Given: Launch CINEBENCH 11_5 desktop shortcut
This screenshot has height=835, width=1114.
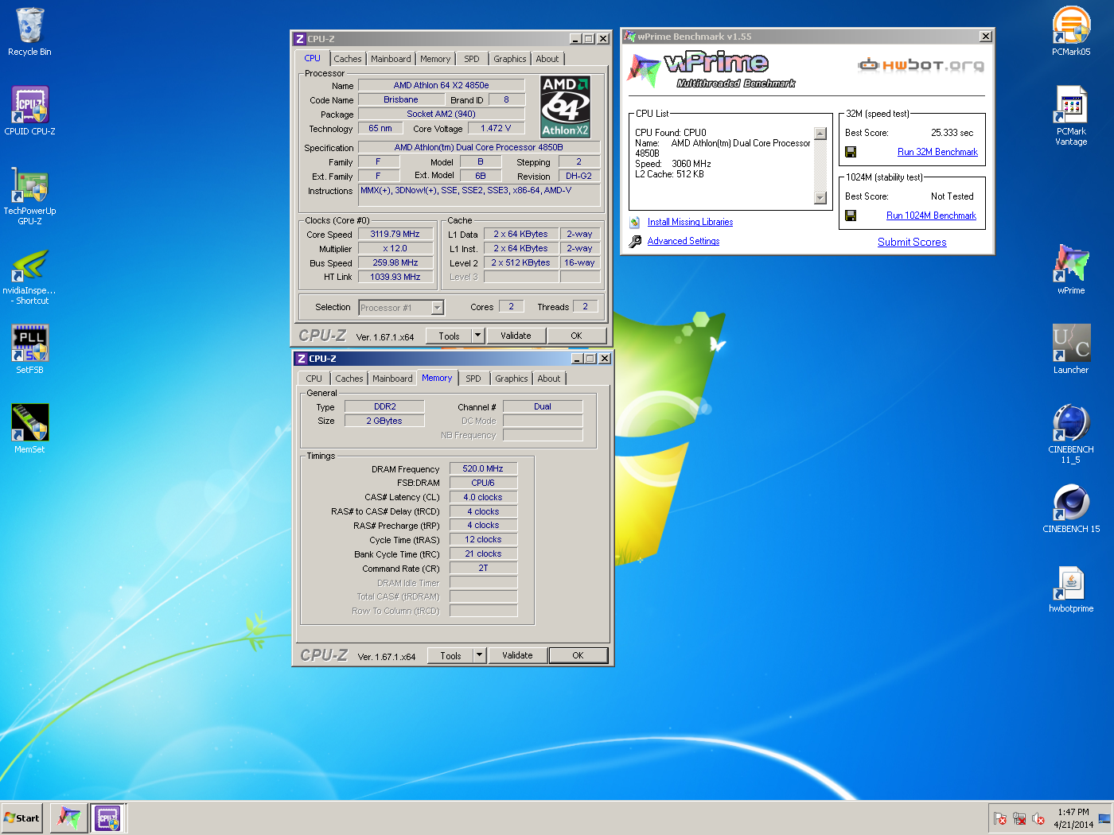Looking at the screenshot, I should [1071, 434].
